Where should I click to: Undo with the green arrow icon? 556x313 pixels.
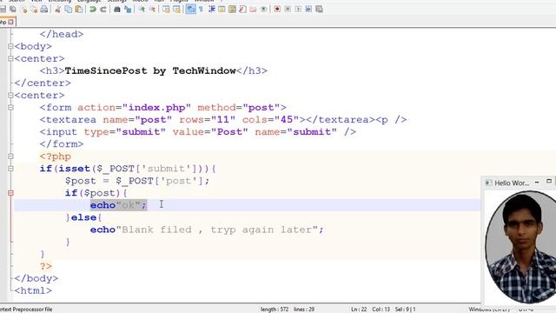click(93, 10)
